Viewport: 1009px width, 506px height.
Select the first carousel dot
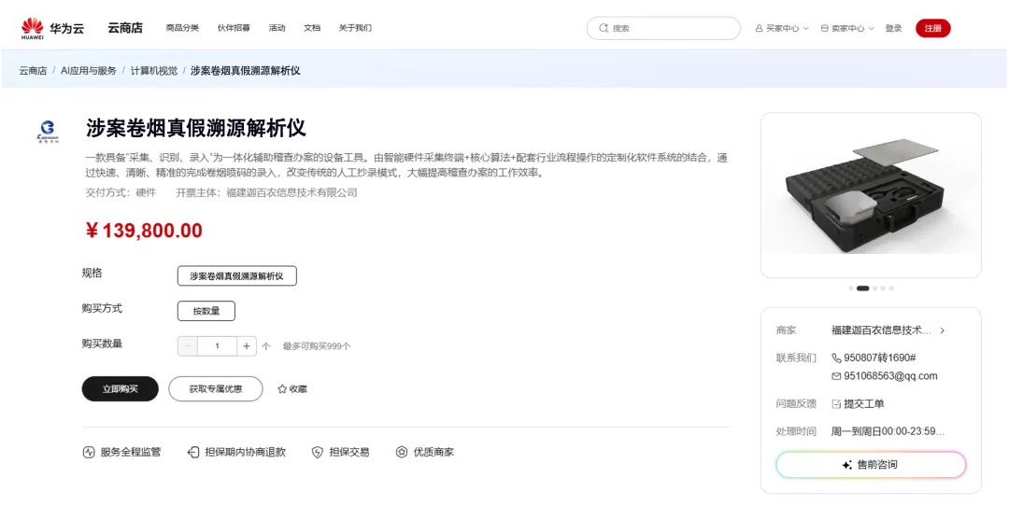851,288
